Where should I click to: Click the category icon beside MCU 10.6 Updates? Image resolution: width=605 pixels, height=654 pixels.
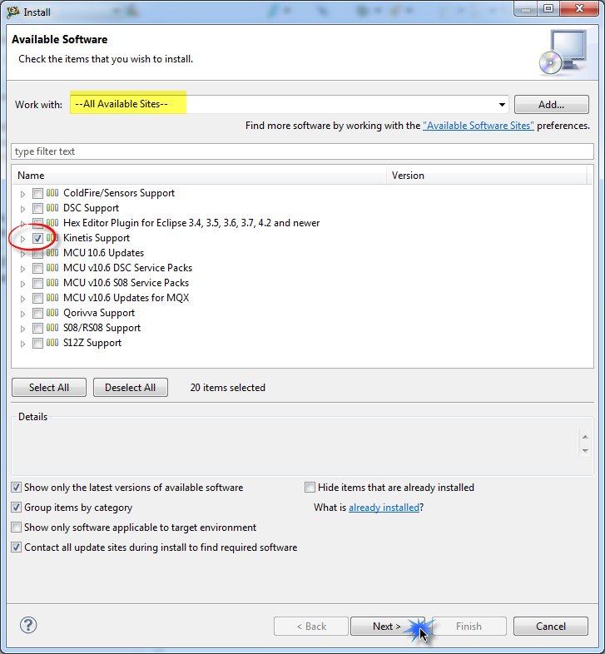point(52,253)
